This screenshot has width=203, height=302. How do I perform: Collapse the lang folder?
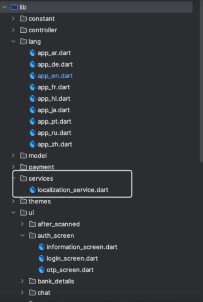[13, 41]
